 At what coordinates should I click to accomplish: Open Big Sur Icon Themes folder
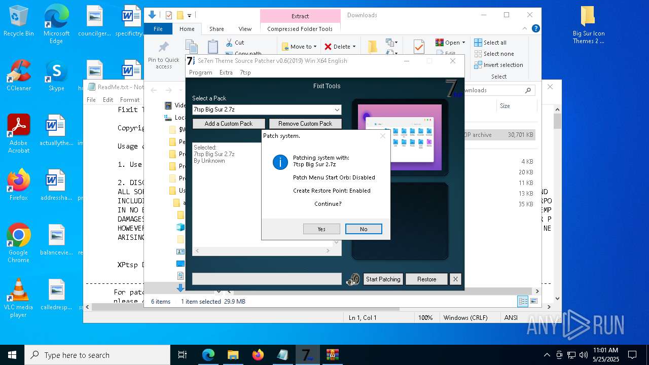coord(588,25)
